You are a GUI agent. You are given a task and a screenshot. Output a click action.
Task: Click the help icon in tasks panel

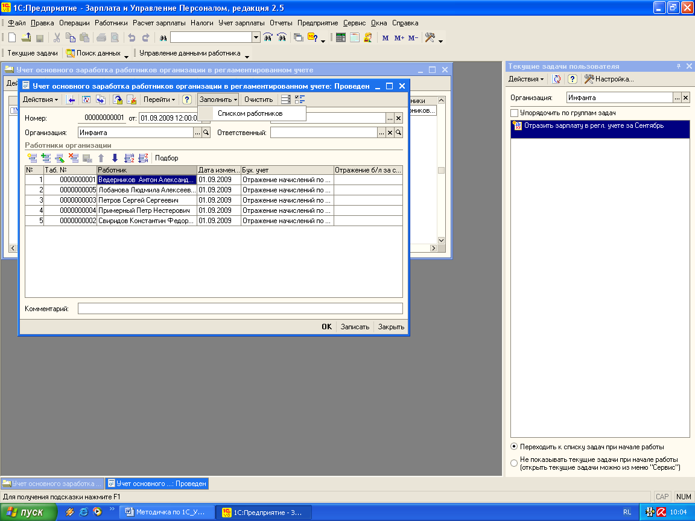coord(572,80)
